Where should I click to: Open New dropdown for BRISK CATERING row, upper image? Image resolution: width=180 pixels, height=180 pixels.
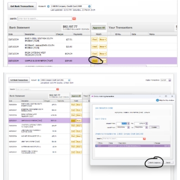coord(102,53)
